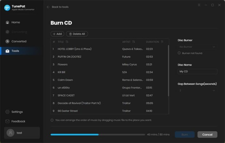Sort by duration column icon
Viewport: 225px width, 143px height.
pos(162,42)
